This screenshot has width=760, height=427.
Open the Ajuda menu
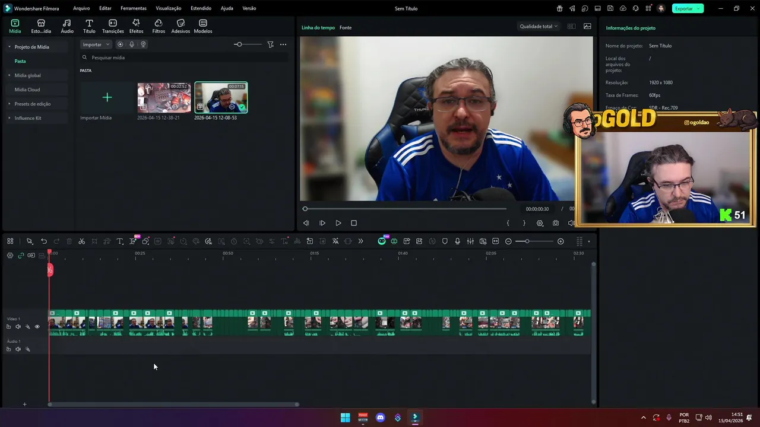tap(227, 8)
